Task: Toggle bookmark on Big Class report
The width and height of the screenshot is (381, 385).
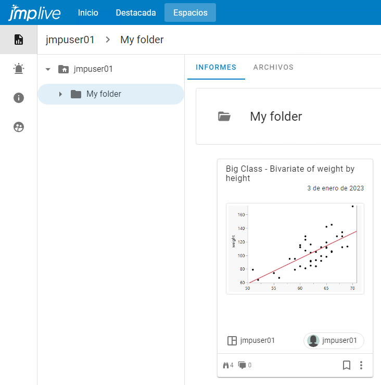Action: point(347,365)
